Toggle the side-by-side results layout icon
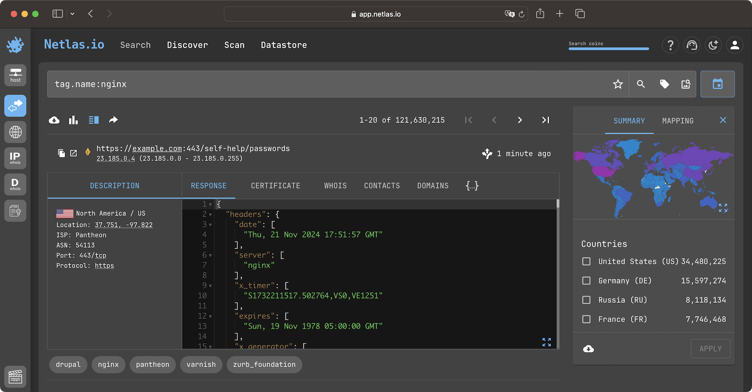Screen dimensions: 752x392 (x=94, y=120)
